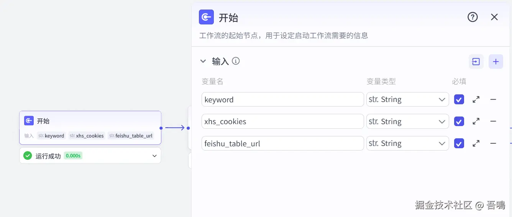Collapse the 输入 section chevron
The height and width of the screenshot is (217, 512).
[203, 61]
